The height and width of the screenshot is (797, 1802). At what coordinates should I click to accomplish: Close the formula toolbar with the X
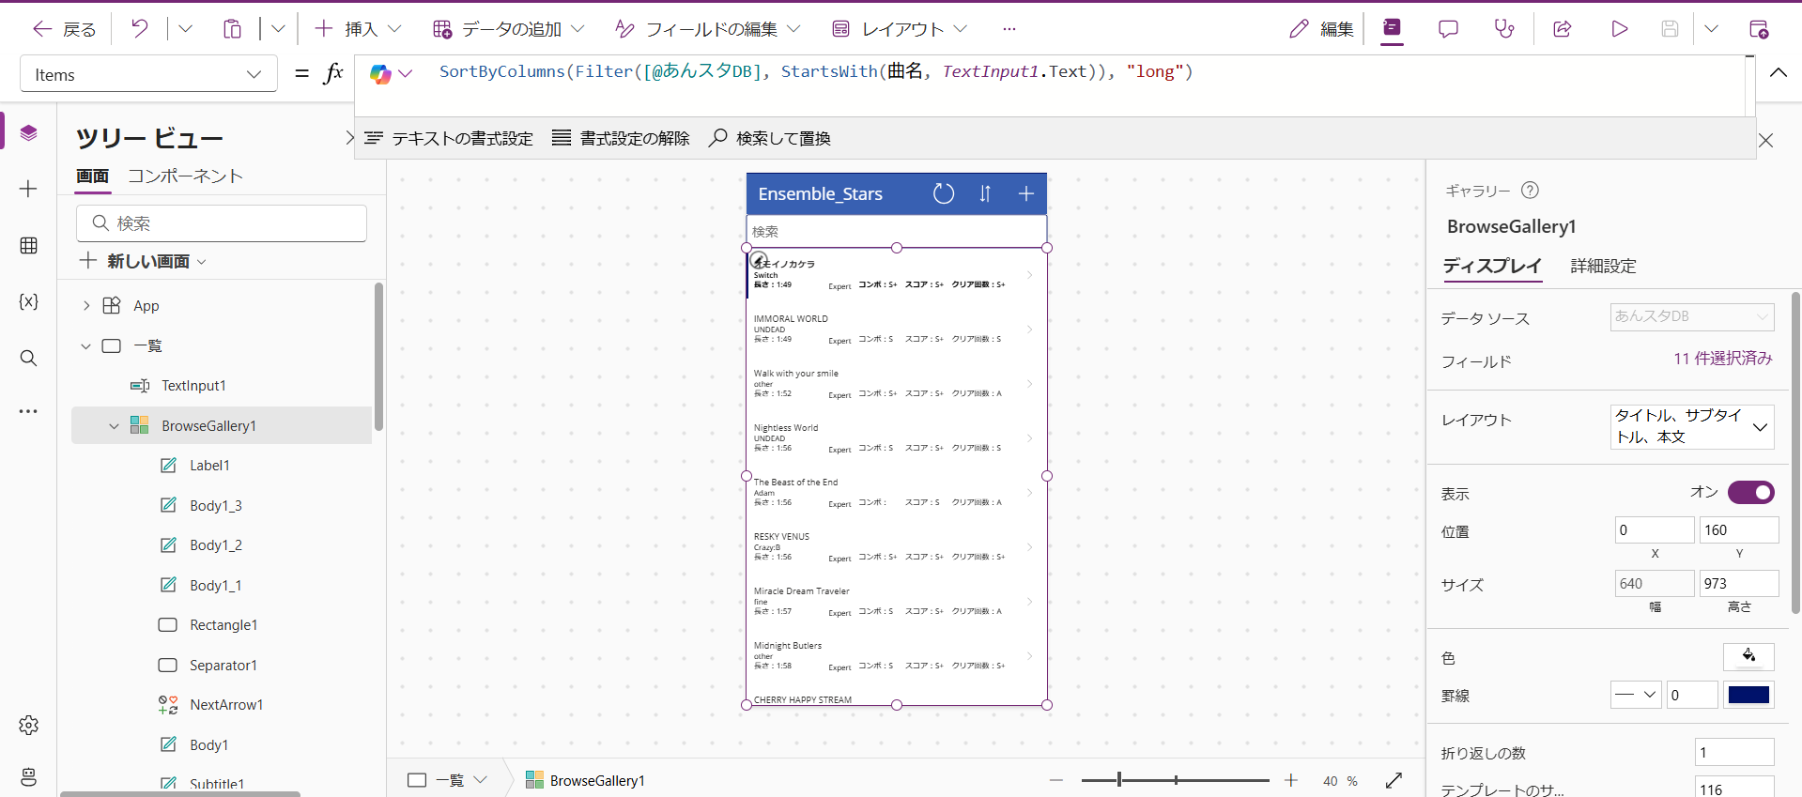pos(1766,140)
